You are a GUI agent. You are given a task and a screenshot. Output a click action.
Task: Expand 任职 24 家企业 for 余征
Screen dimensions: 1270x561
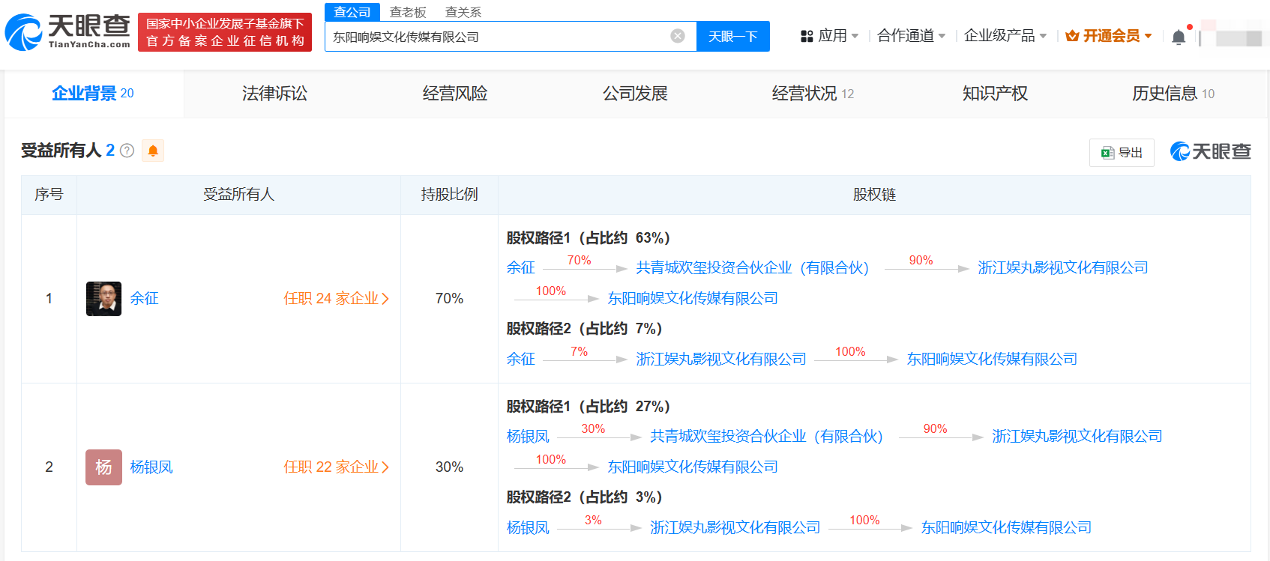[336, 298]
